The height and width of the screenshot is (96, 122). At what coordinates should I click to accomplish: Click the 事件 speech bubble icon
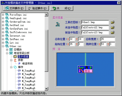(15, 67)
